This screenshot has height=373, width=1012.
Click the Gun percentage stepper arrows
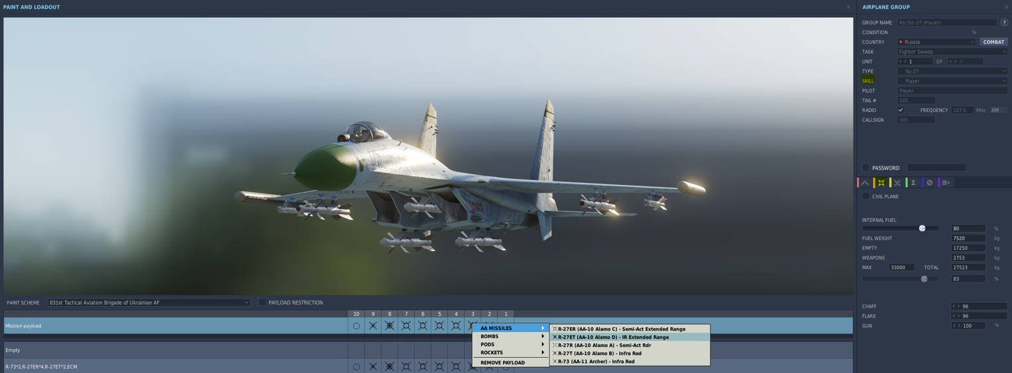click(x=956, y=326)
